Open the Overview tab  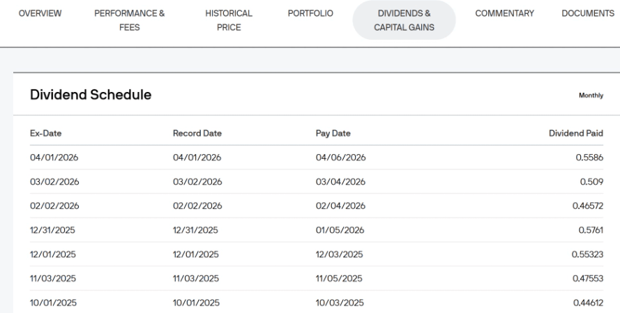click(38, 13)
